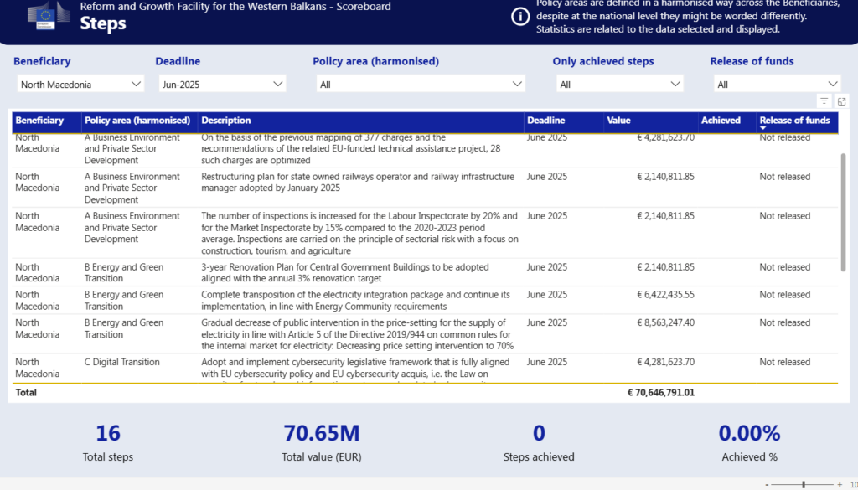This screenshot has height=490, width=858.
Task: Click the total value € 70,646,791.01
Action: (x=661, y=393)
